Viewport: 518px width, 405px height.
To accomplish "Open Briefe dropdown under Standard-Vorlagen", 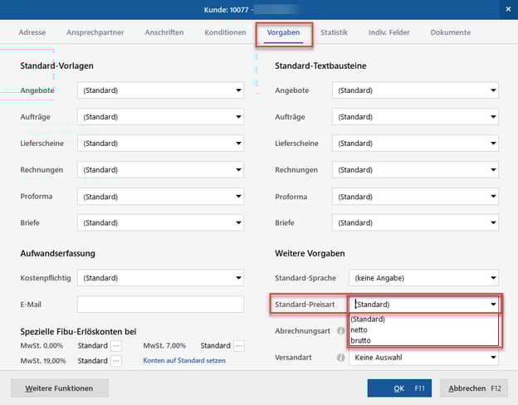I will [x=160, y=222].
